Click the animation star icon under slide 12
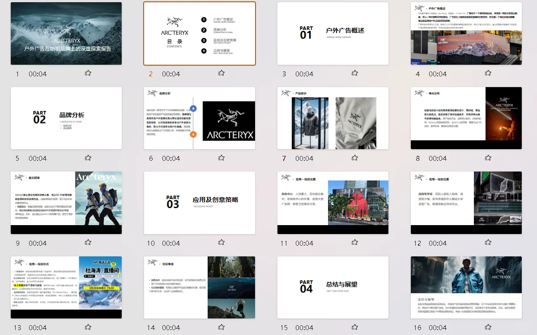 [x=488, y=242]
